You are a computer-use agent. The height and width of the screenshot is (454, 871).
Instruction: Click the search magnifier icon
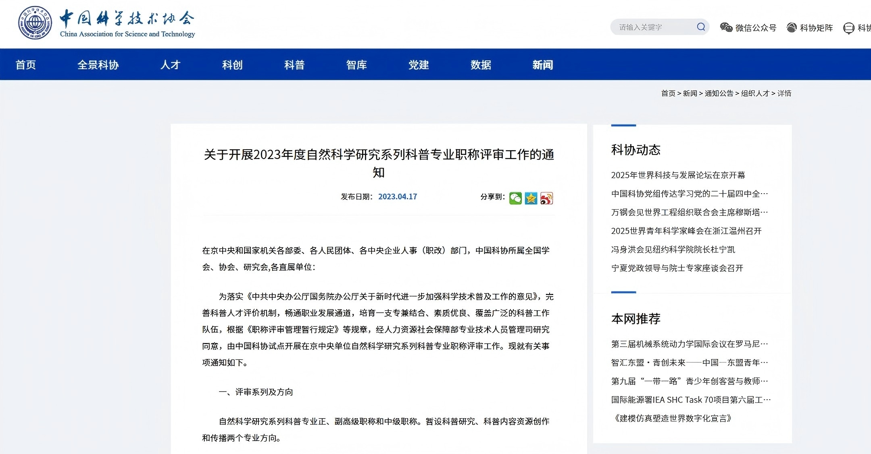[701, 27]
